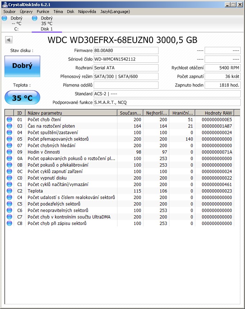The image size is (245, 309).
Task: Click the Hodnoty RAW column header
Action: pyautogui.click(x=215, y=113)
